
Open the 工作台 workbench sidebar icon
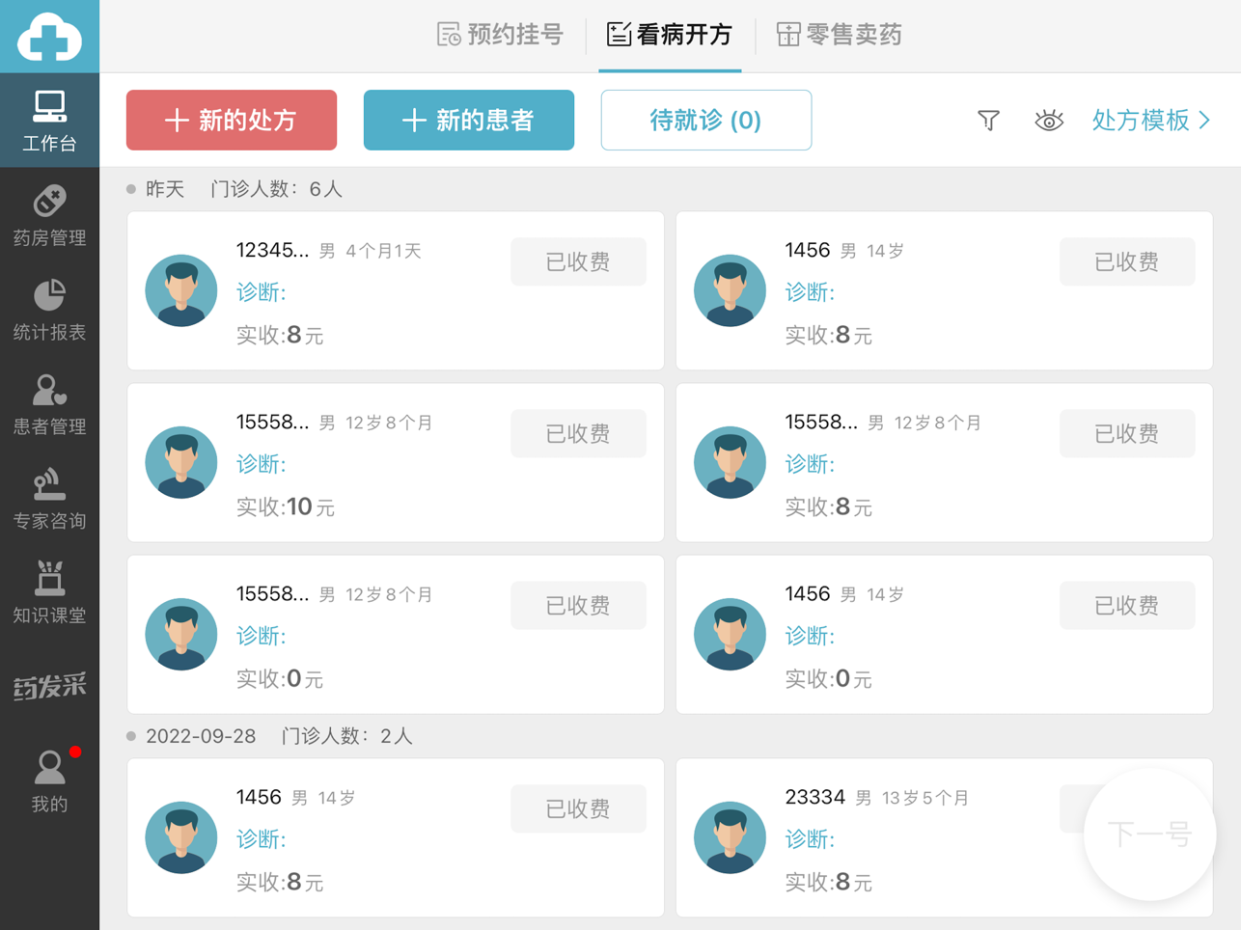pyautogui.click(x=49, y=121)
